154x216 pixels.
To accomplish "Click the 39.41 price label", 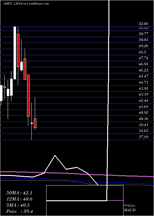I will click(x=144, y=125).
